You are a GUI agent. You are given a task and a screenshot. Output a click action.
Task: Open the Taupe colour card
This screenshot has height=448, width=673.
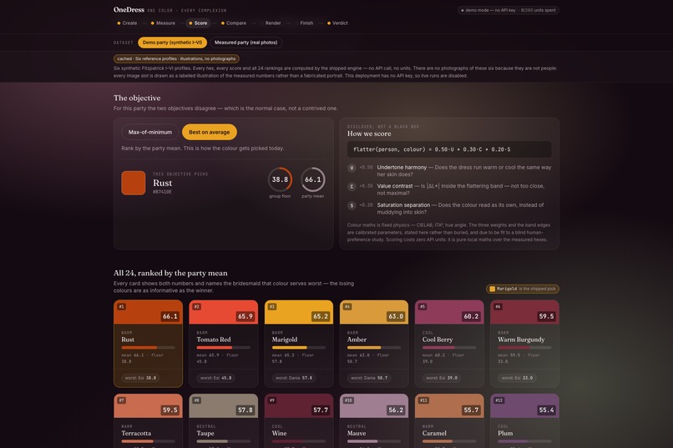[x=224, y=421]
